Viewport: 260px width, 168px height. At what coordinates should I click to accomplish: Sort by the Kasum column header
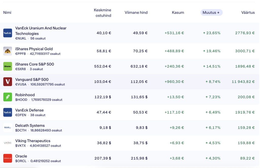pyautogui.click(x=178, y=12)
